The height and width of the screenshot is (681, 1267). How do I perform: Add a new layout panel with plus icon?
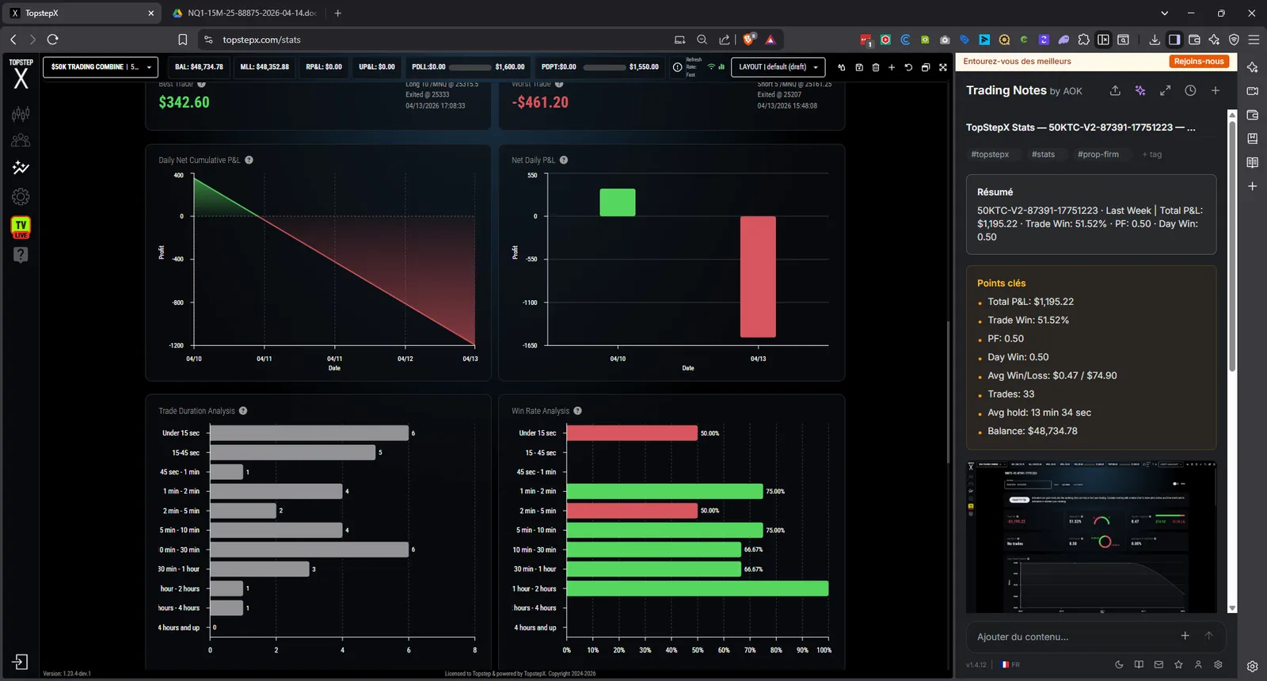892,67
